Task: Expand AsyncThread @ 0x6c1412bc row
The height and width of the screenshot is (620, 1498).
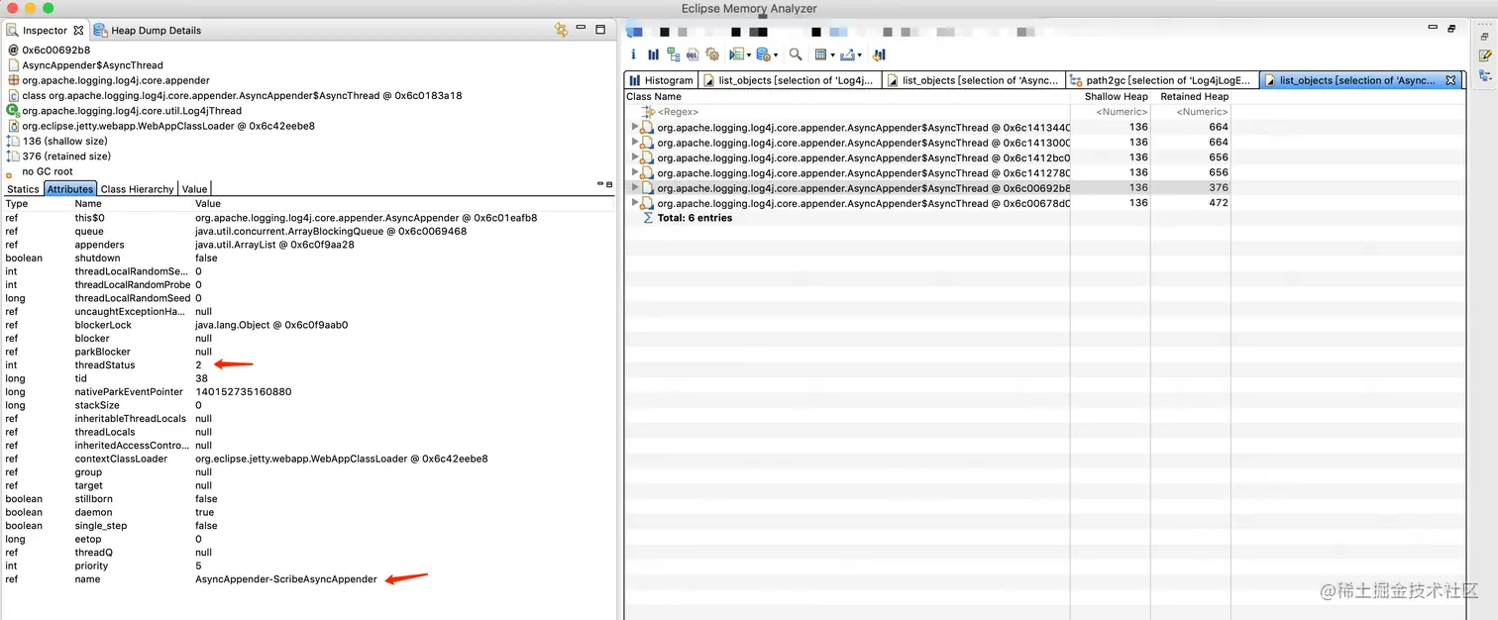Action: pyautogui.click(x=636, y=157)
